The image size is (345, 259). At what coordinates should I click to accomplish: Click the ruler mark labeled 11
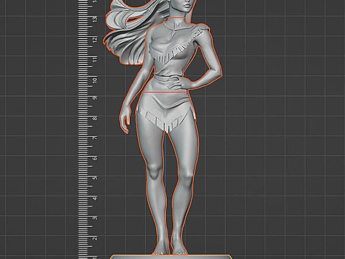[x=96, y=59]
